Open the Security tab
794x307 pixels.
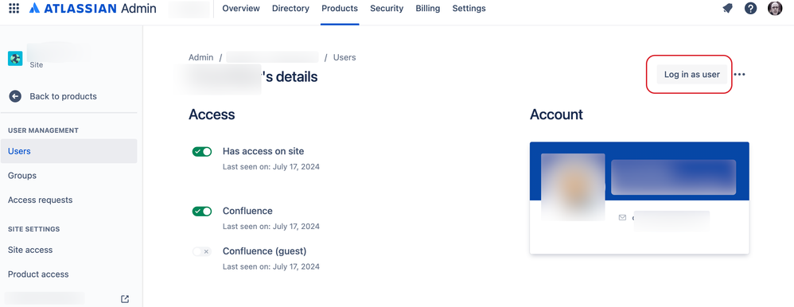(387, 8)
